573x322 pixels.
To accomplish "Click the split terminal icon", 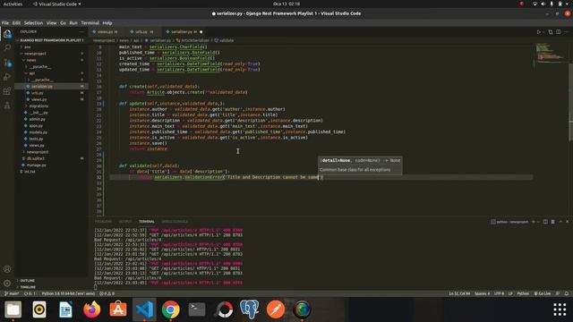I will (x=545, y=222).
